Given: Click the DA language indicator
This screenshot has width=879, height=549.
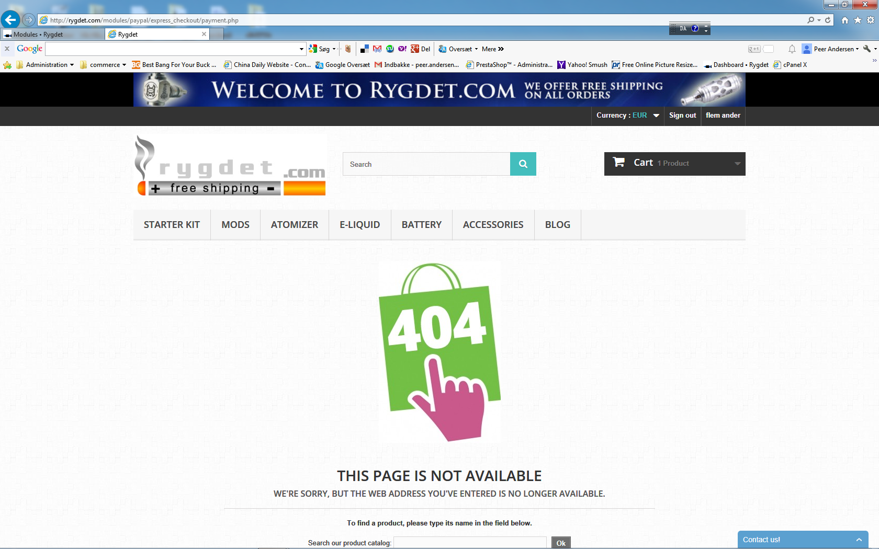Looking at the screenshot, I should 683,28.
